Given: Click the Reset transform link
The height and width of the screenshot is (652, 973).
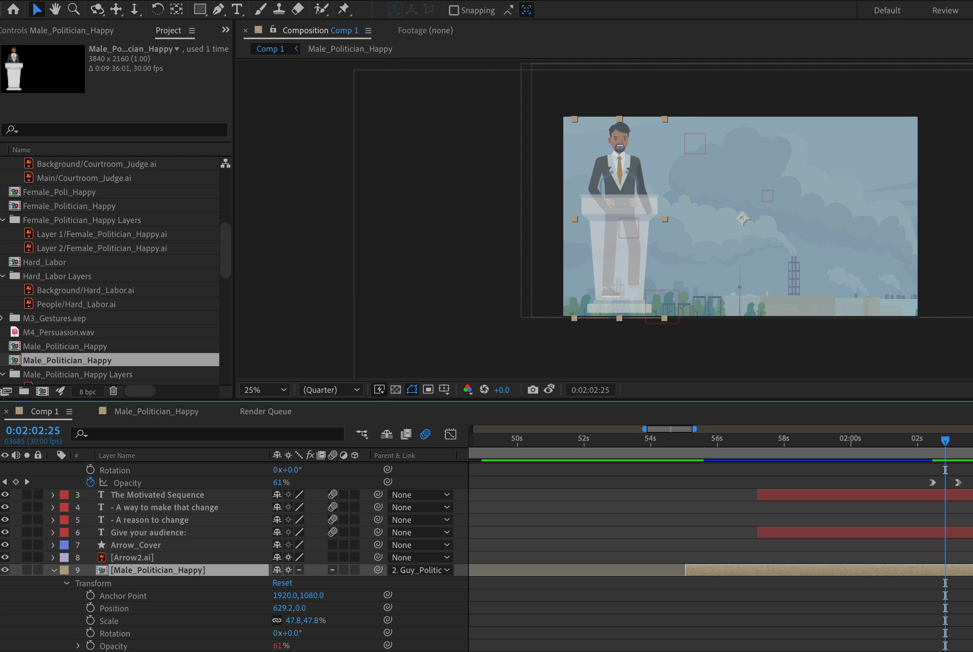Looking at the screenshot, I should [x=282, y=583].
